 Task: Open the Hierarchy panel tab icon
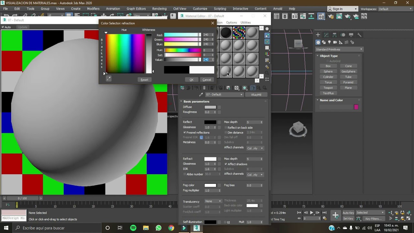coord(334,35)
